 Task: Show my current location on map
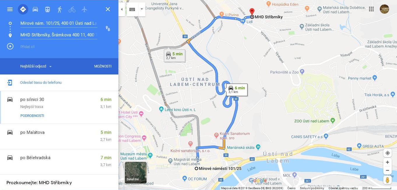[387, 153]
